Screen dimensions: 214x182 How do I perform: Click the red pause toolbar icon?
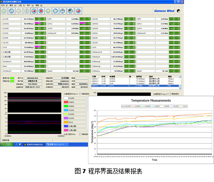coord(41,11)
